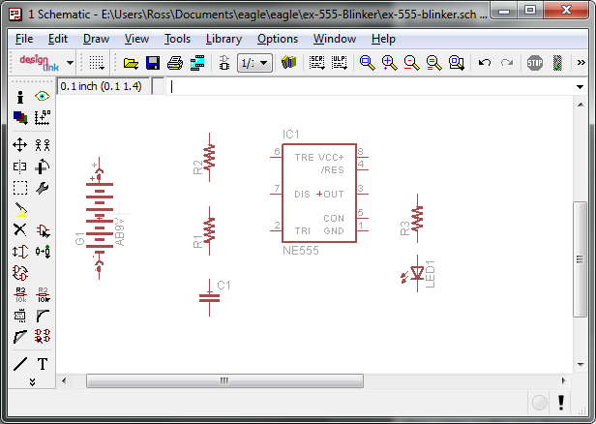Screen dimensions: 596x424
Task: Click the vertical scrollbar thumb
Action: pyautogui.click(x=581, y=259)
